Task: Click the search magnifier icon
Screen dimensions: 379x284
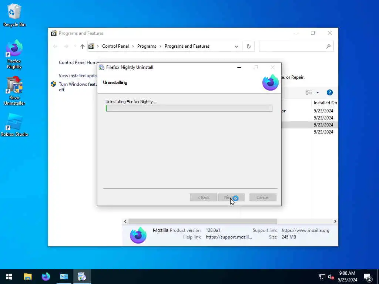Action: [x=328, y=46]
